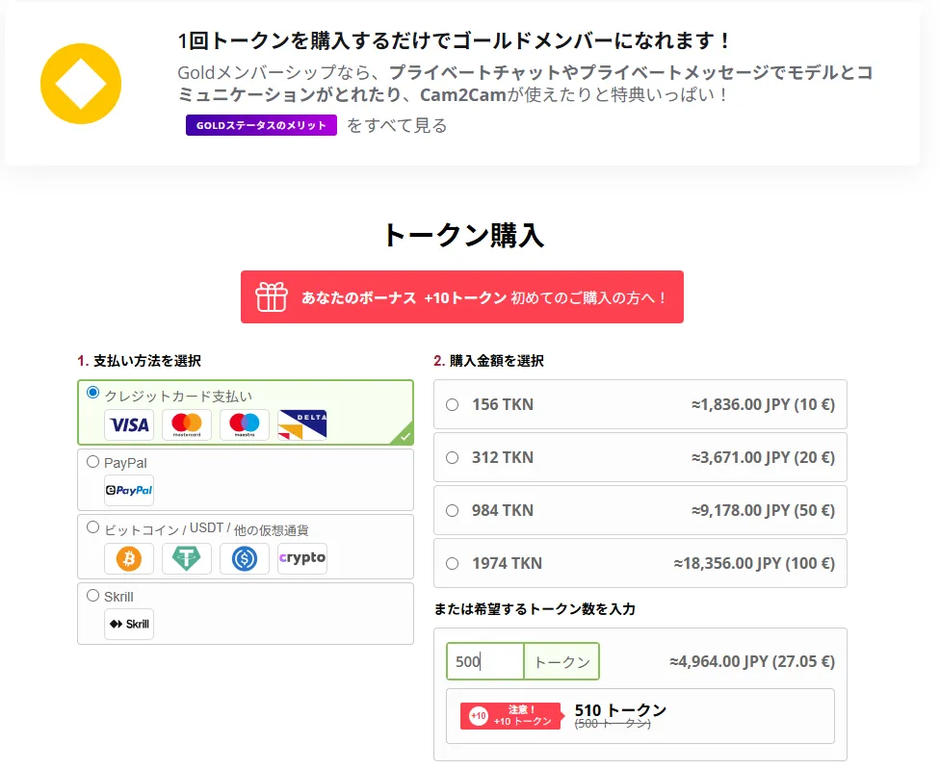940x769 pixels.
Task: Choose the Bitcoin / USDT payment option
Action: 93,527
